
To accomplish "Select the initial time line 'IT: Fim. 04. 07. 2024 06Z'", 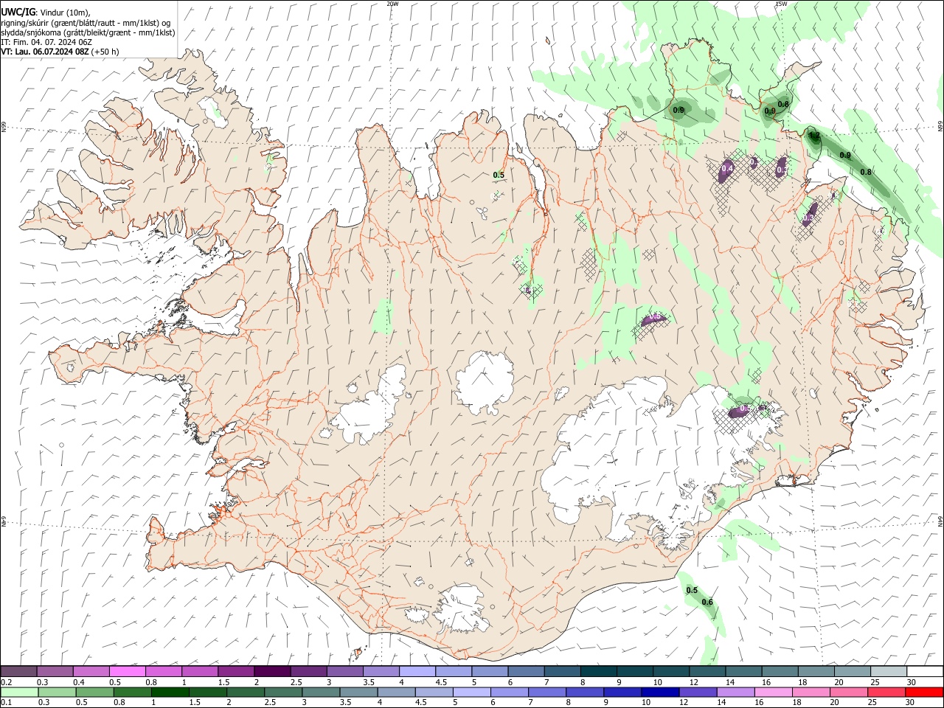I will [46, 42].
